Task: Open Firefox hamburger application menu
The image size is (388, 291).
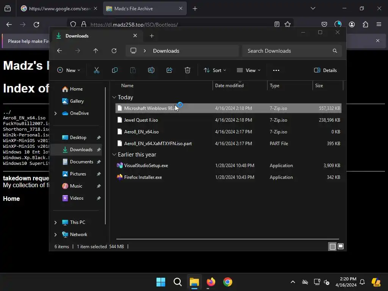Action: [x=379, y=24]
